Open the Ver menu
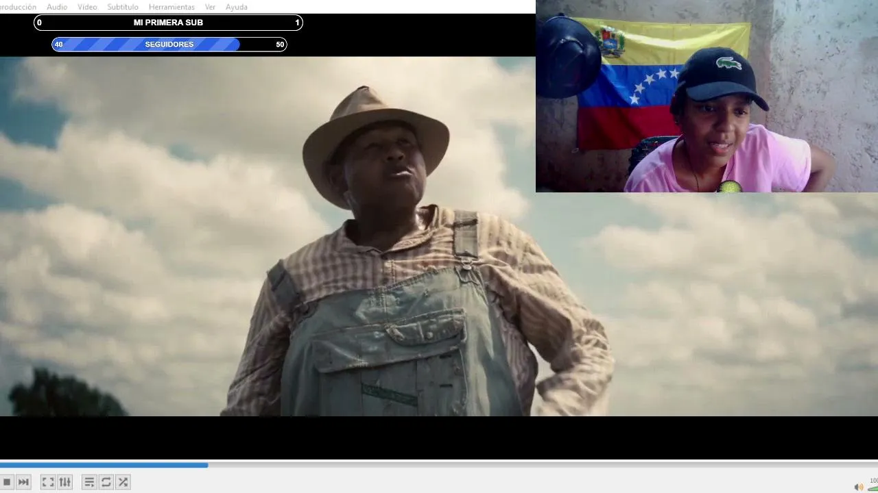 pos(210,7)
